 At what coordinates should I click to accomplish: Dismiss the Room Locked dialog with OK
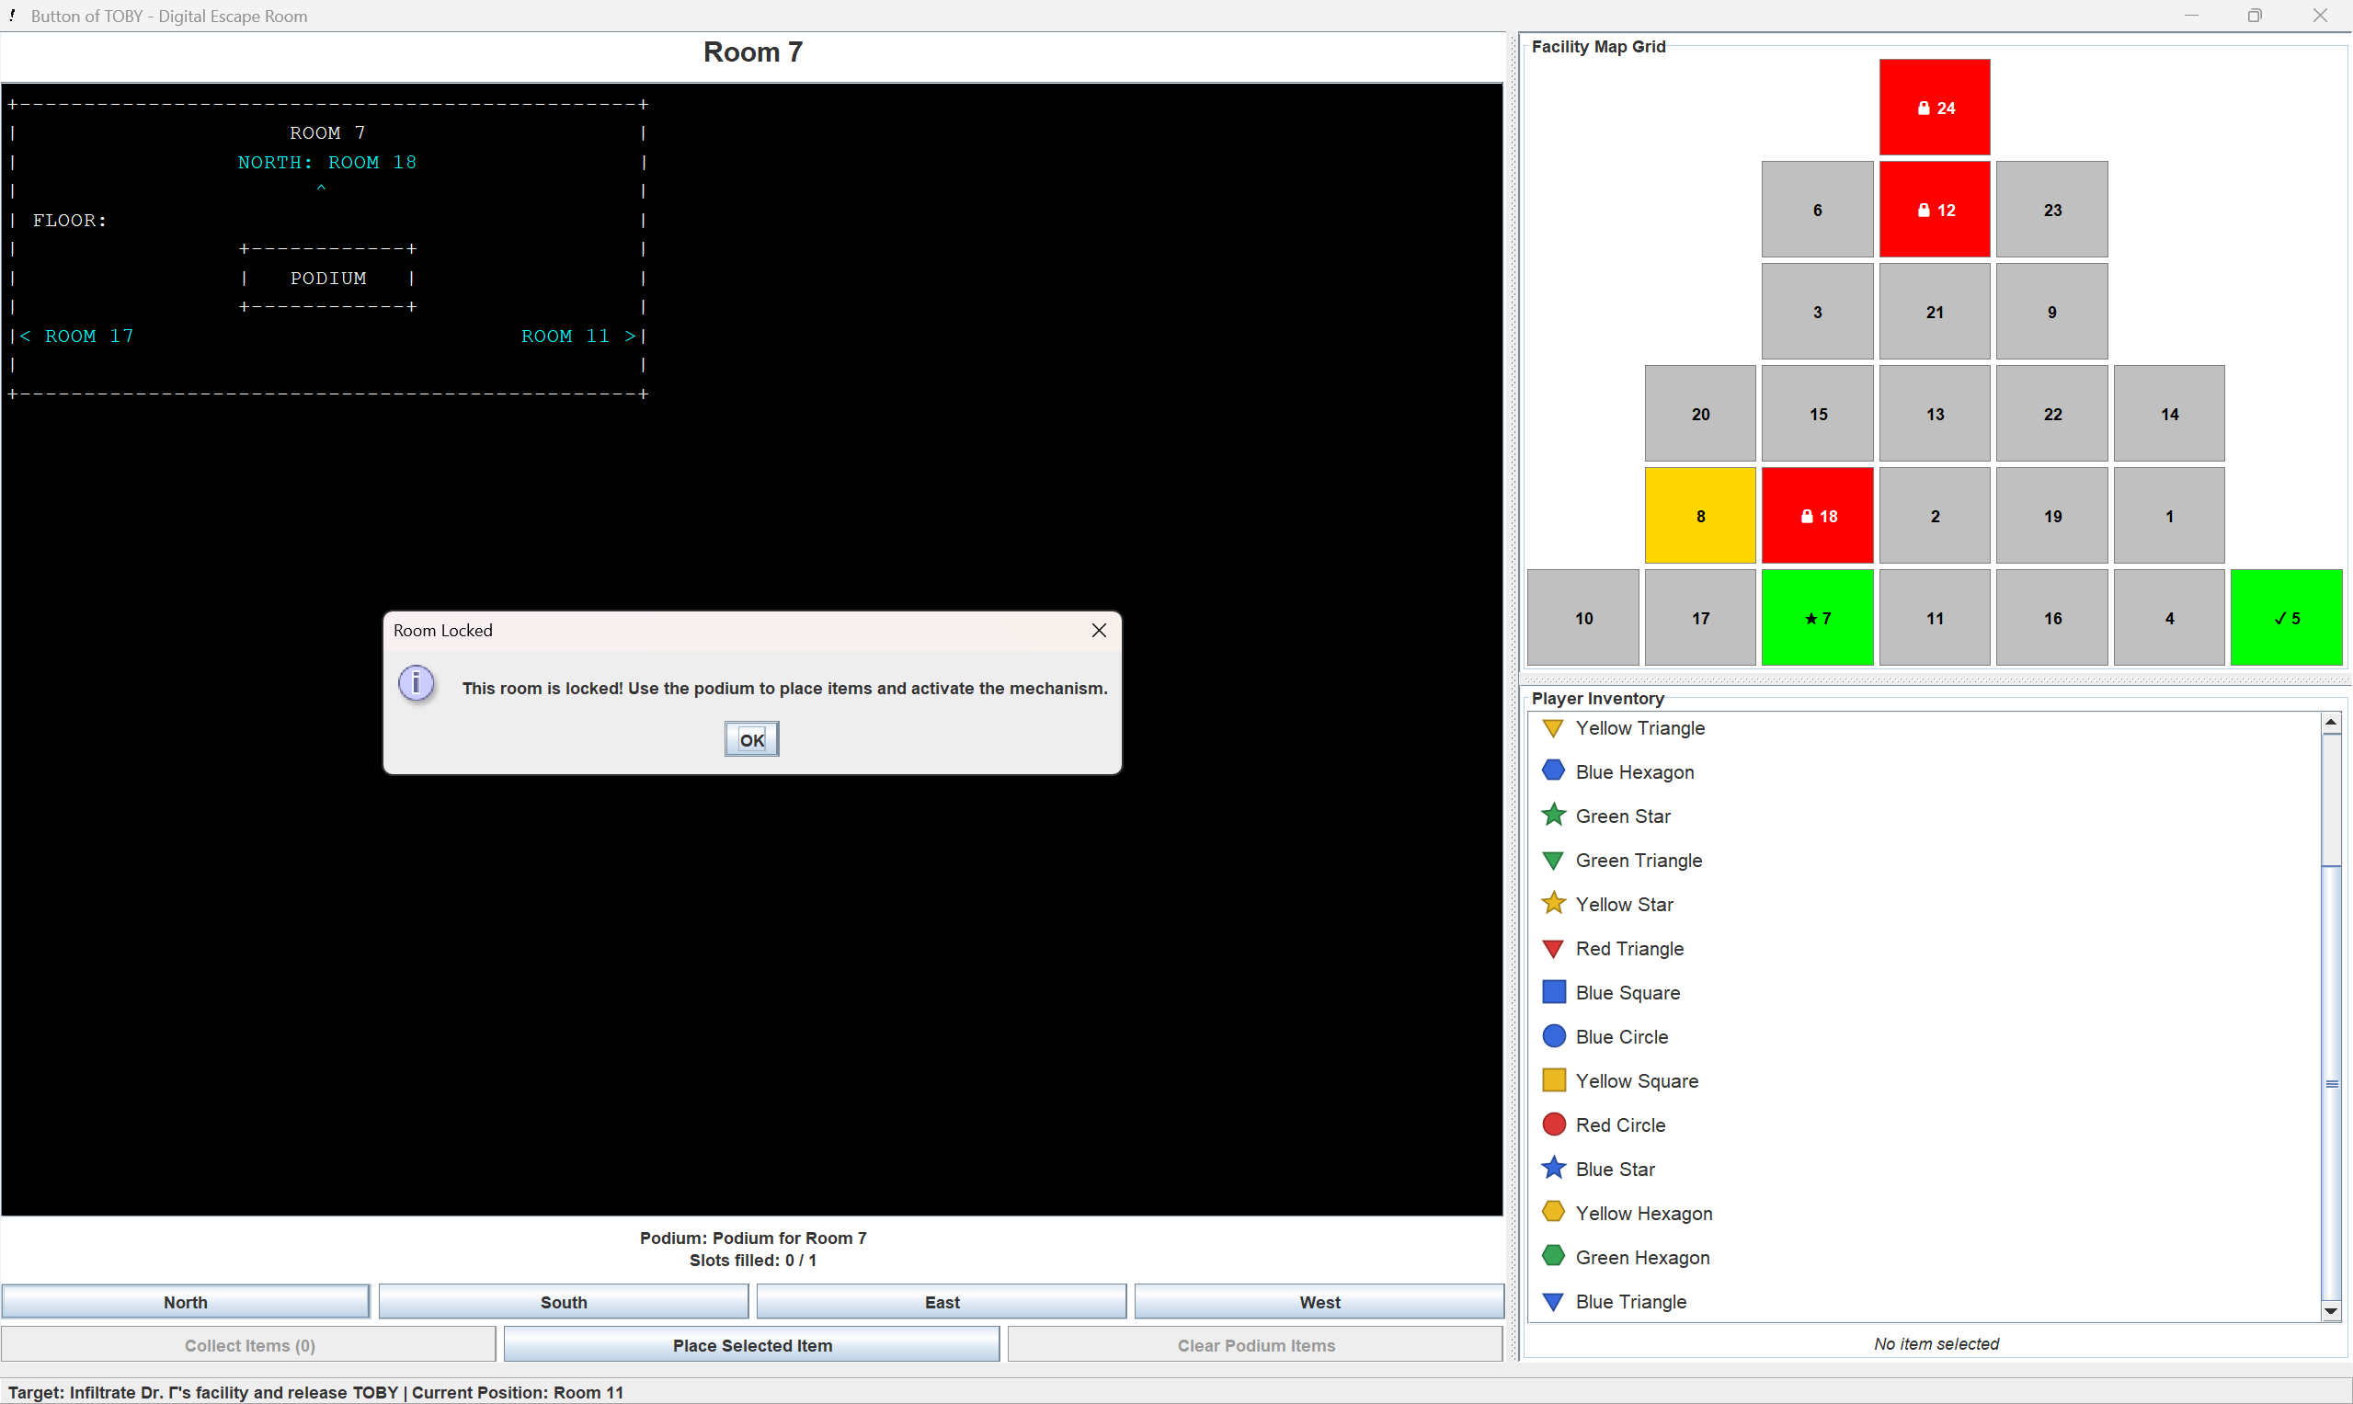coord(751,740)
